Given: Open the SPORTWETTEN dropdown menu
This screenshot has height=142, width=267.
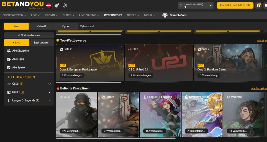Looking at the screenshot, I should coord(14,15).
